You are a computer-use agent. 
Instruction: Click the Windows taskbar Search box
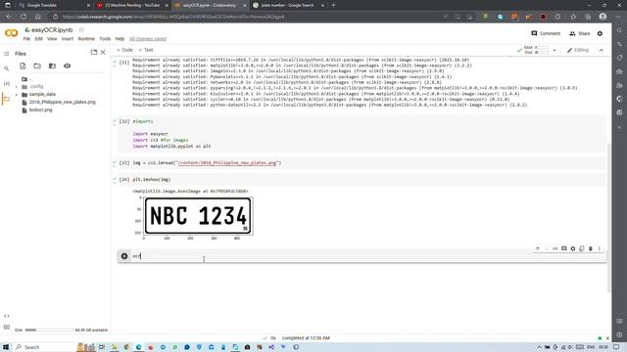coord(44,347)
